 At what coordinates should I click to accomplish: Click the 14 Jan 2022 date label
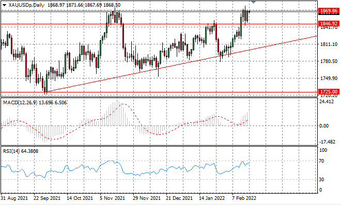point(212,198)
